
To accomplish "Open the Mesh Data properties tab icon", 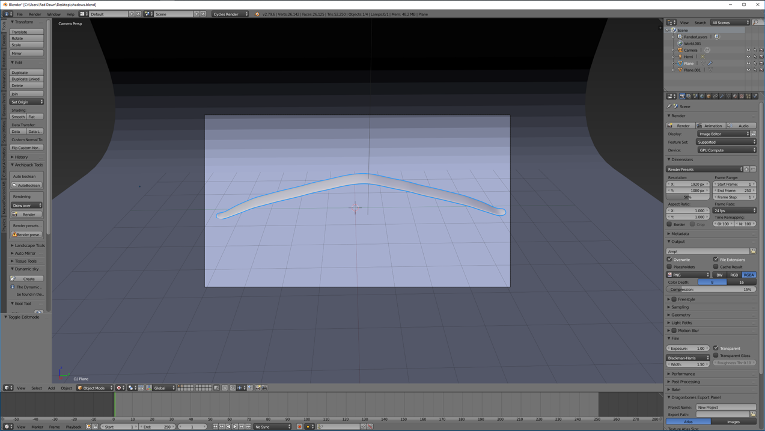I will 728,96.
